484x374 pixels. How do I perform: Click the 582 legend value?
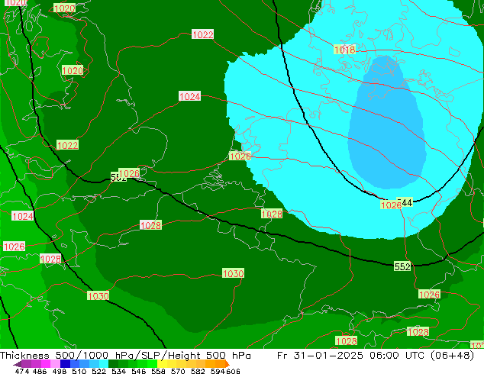198,371
